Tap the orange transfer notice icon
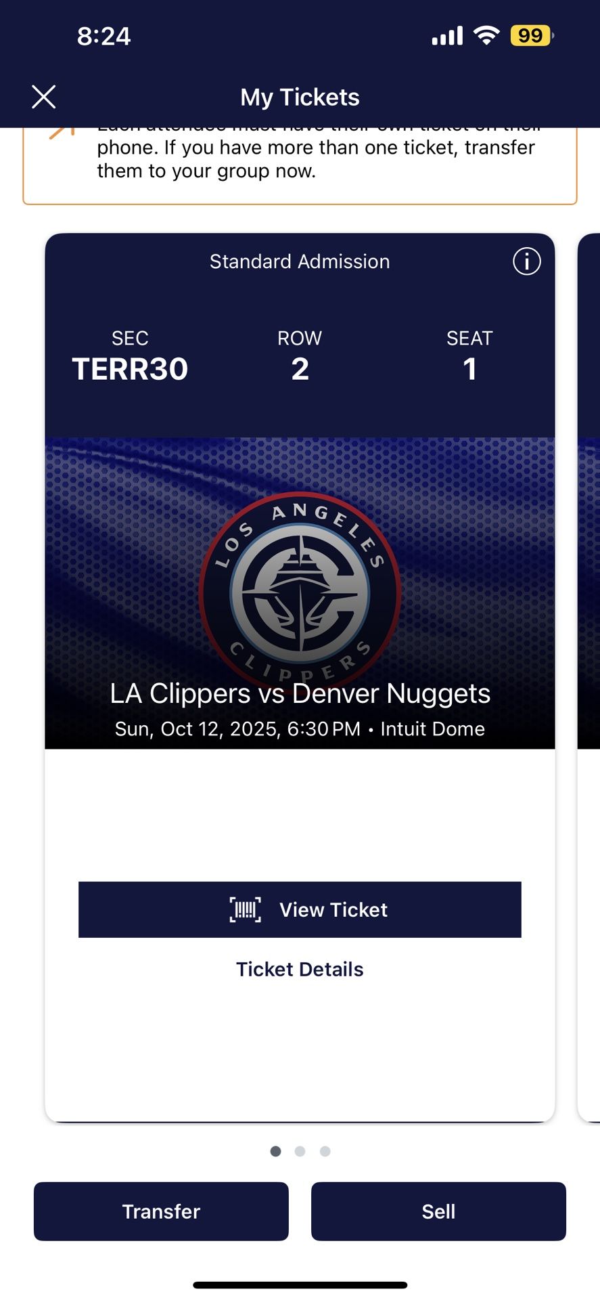600x1300 pixels. click(x=61, y=132)
